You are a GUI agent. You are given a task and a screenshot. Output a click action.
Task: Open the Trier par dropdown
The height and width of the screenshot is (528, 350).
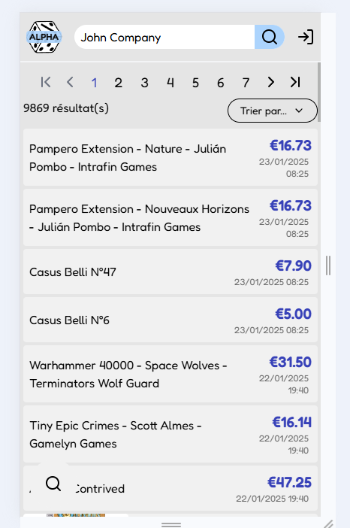click(273, 111)
